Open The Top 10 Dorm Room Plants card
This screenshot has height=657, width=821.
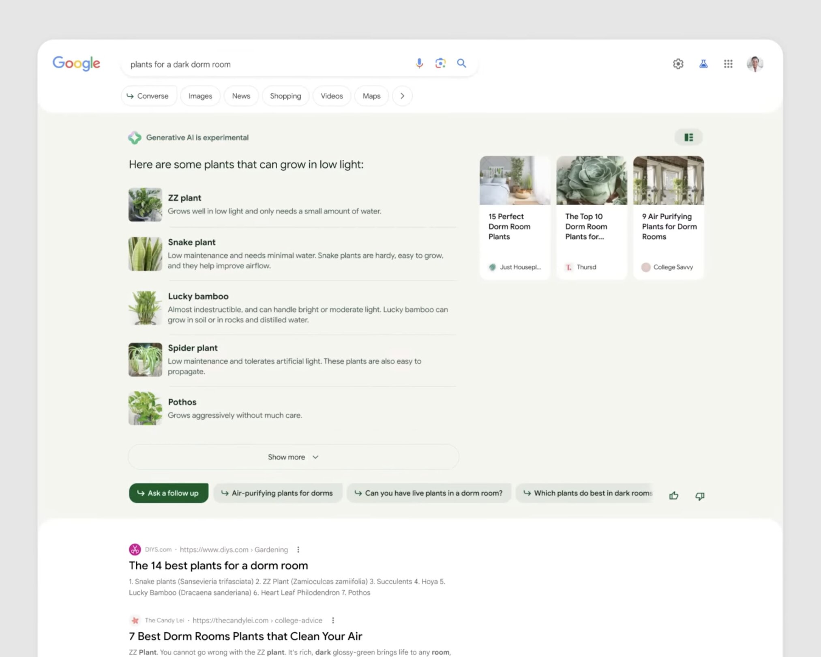(x=592, y=218)
